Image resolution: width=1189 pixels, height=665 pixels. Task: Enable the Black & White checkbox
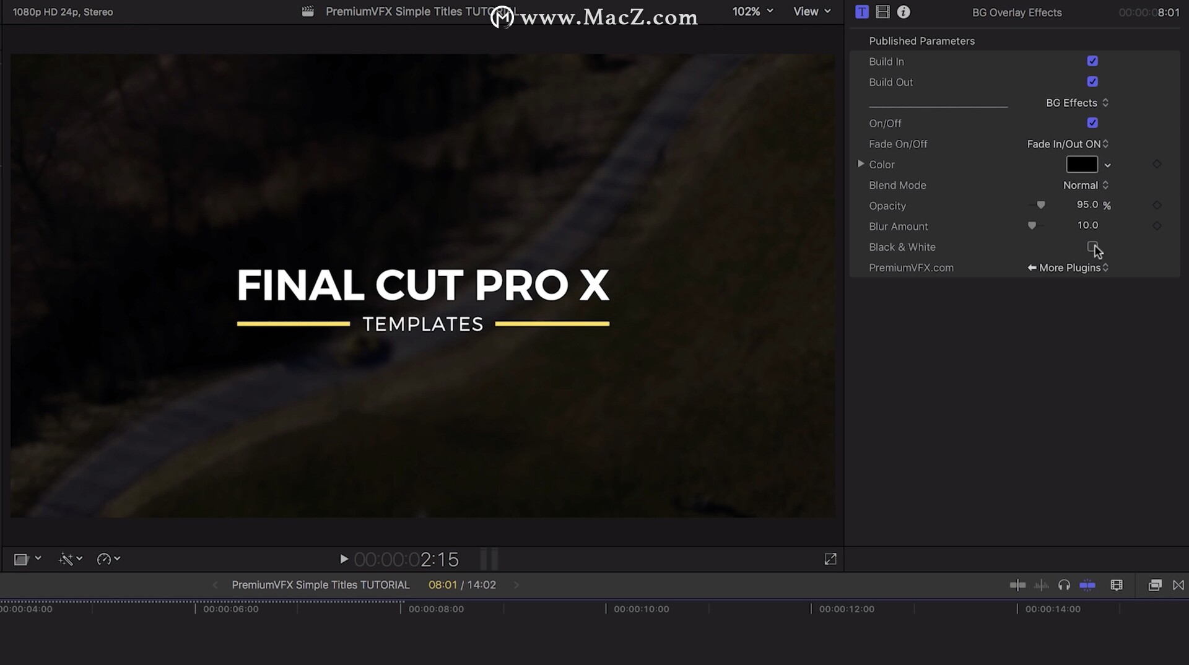(x=1092, y=246)
